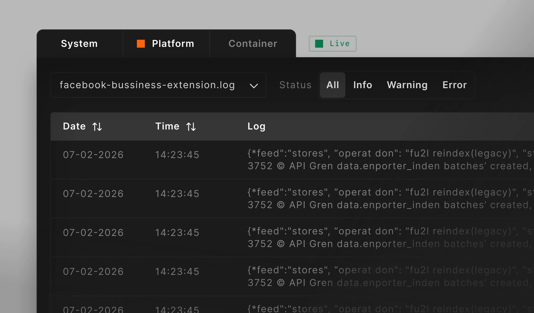
Task: Open the third log entry message
Action: point(390,238)
